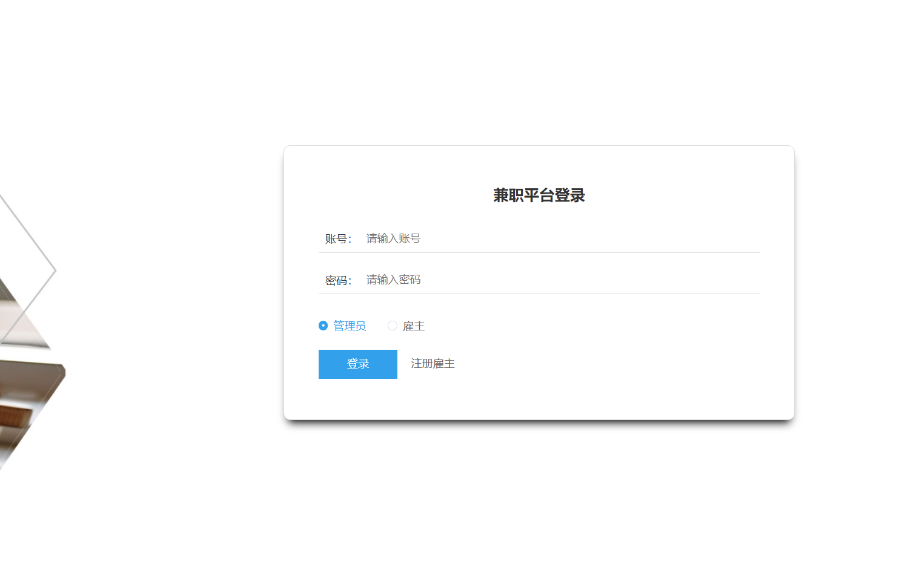This screenshot has width=902, height=564.
Task: Click the 密码: field label
Action: click(x=338, y=280)
